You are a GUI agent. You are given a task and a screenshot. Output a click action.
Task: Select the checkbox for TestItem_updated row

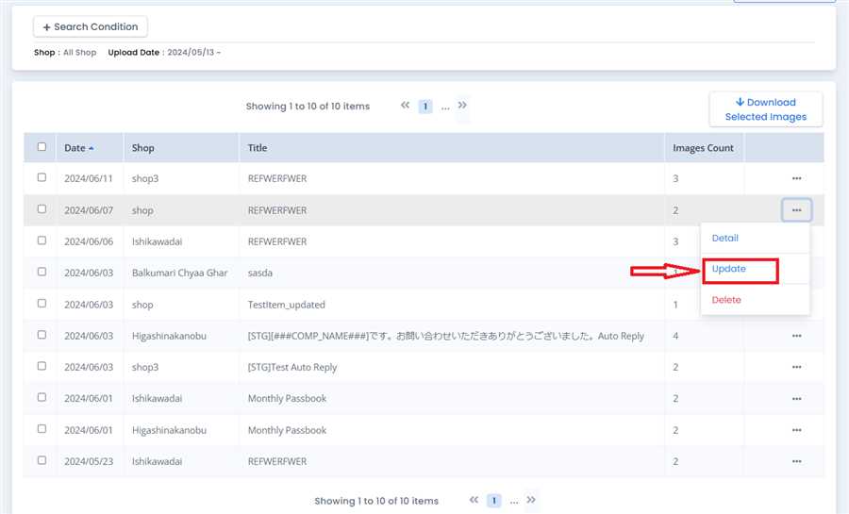(x=42, y=304)
